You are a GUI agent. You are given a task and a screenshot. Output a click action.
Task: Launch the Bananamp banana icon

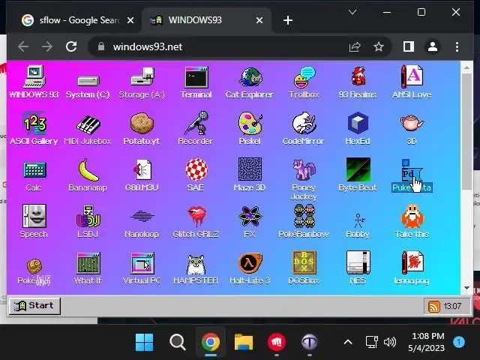[88, 170]
